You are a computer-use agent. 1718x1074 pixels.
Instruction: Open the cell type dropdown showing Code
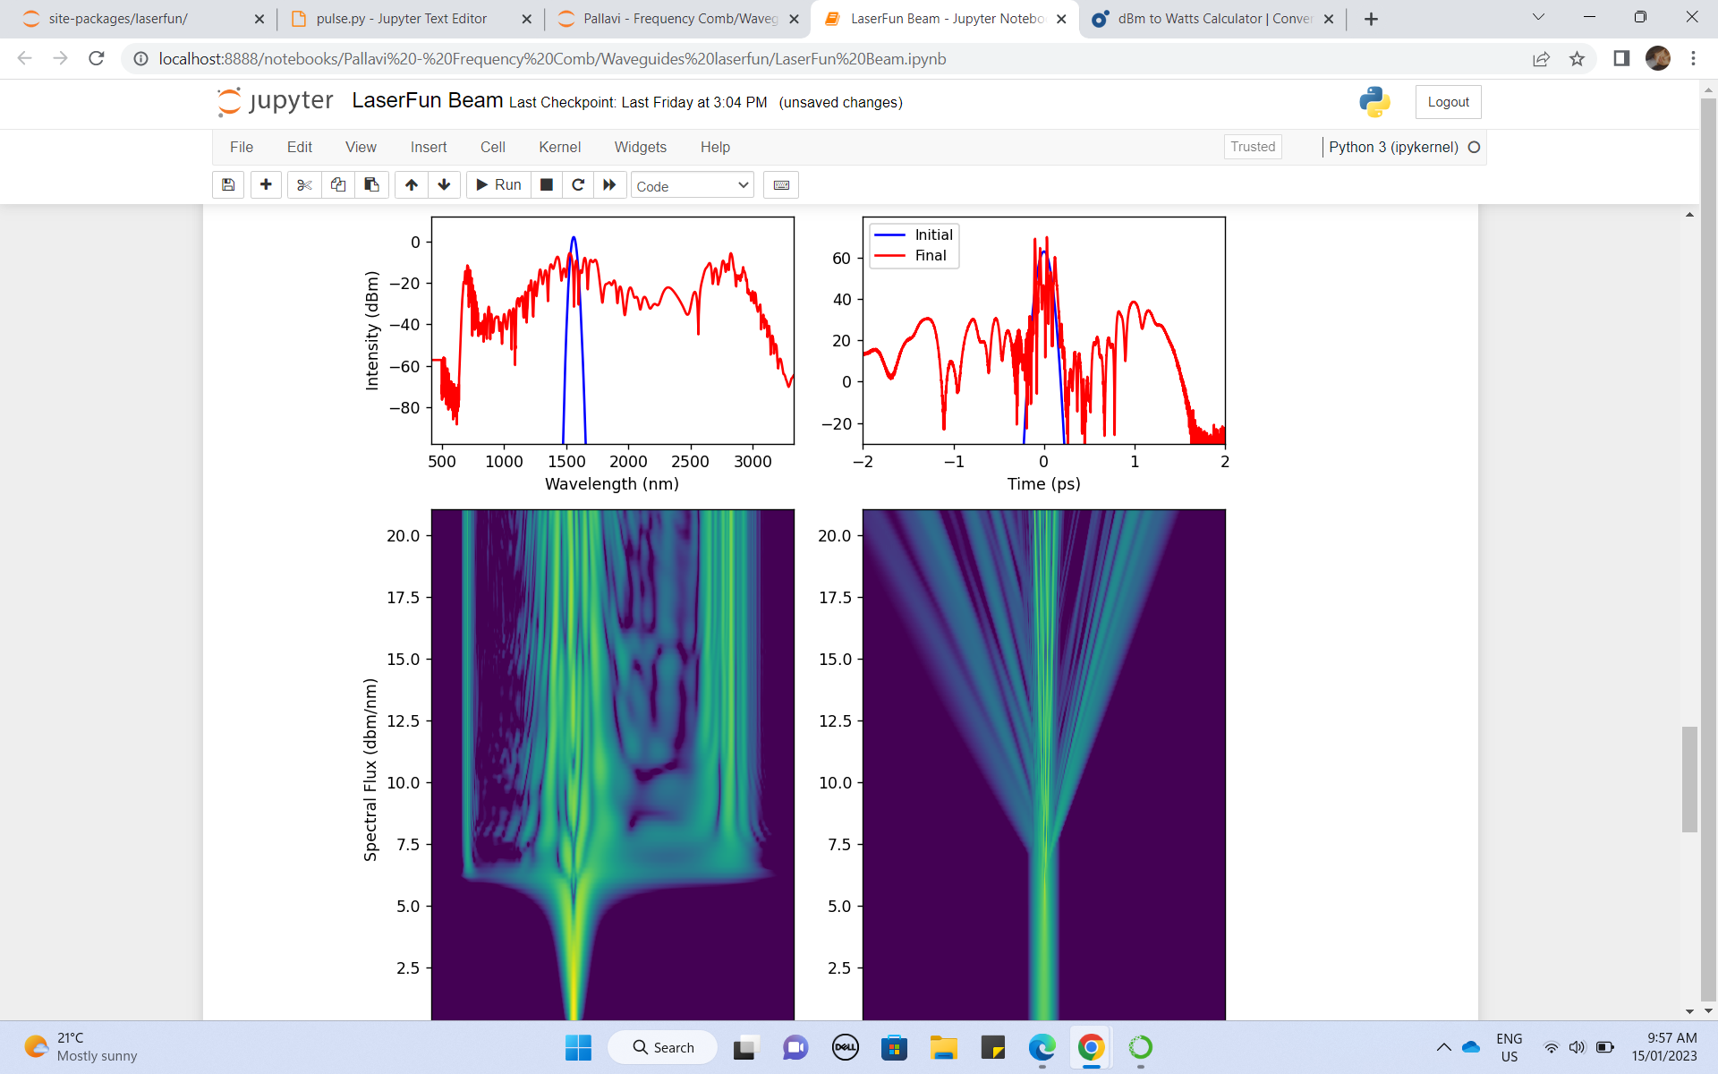pyautogui.click(x=692, y=185)
